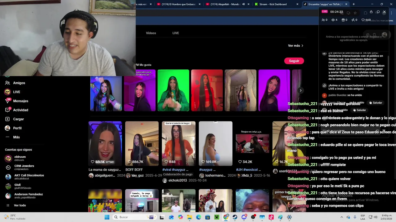
Task: Open Discord from the taskbar
Action: [x=244, y=217]
